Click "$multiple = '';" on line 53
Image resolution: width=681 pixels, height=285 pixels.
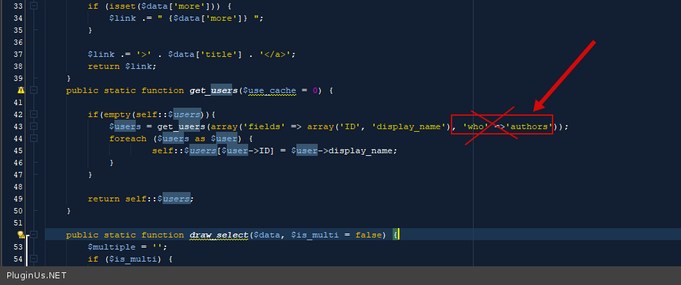128,247
